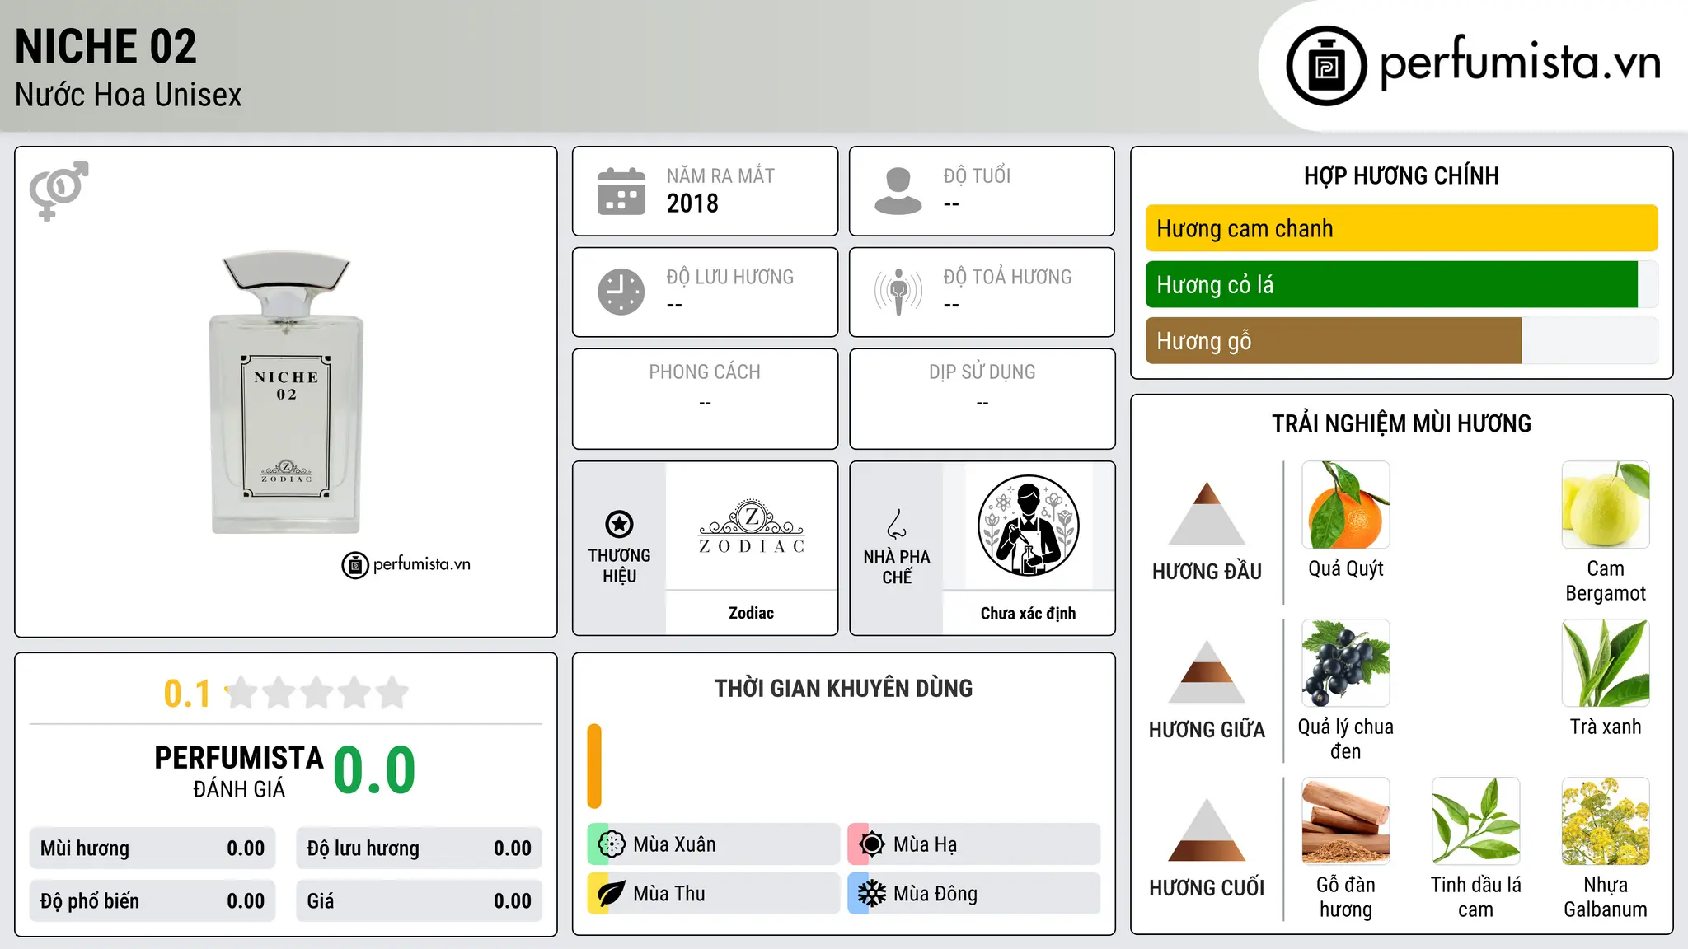
Task: Click the Nước Hoa Unisex subtitle
Action: 129,95
